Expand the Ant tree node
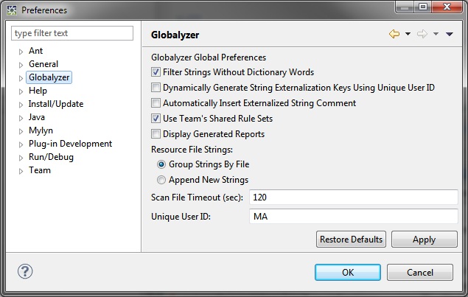 coord(21,52)
